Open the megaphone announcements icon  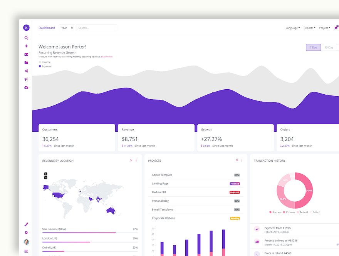[26, 79]
